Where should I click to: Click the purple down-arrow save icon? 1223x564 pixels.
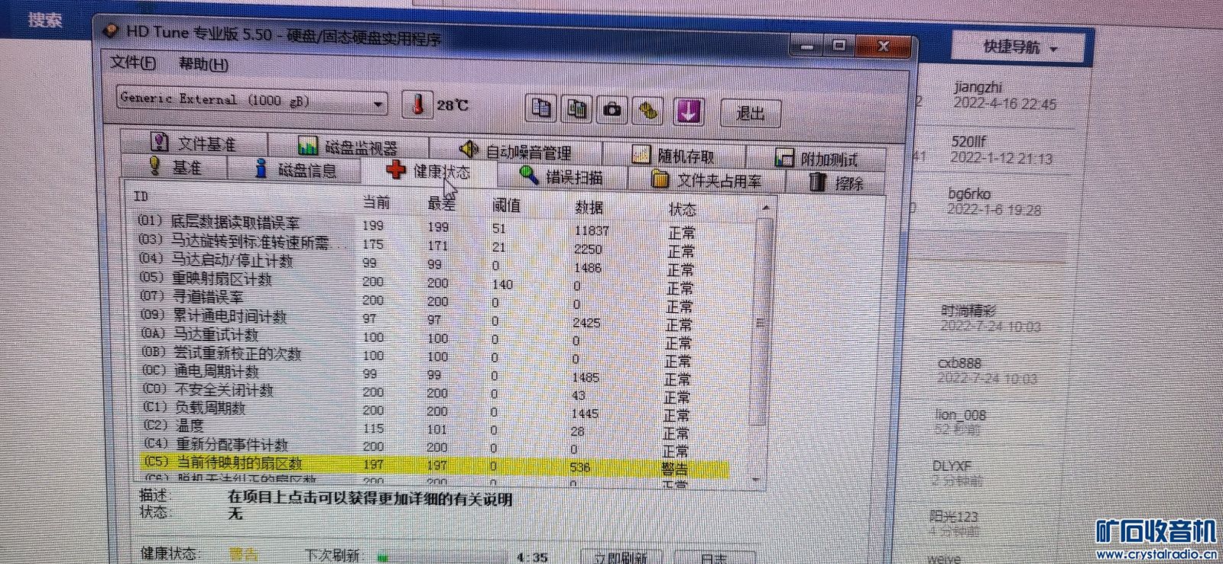(688, 111)
